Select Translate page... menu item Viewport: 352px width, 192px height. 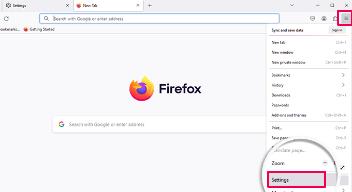[290, 150]
